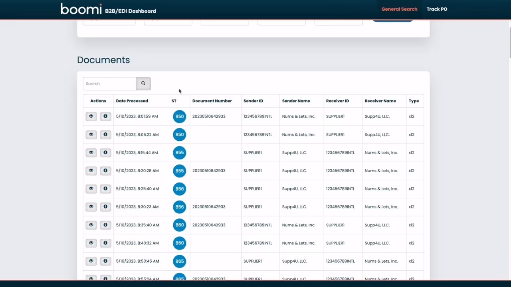Click the 855 badge for 8:15:44 AM
Screen dimensions: 511x287
click(x=180, y=153)
